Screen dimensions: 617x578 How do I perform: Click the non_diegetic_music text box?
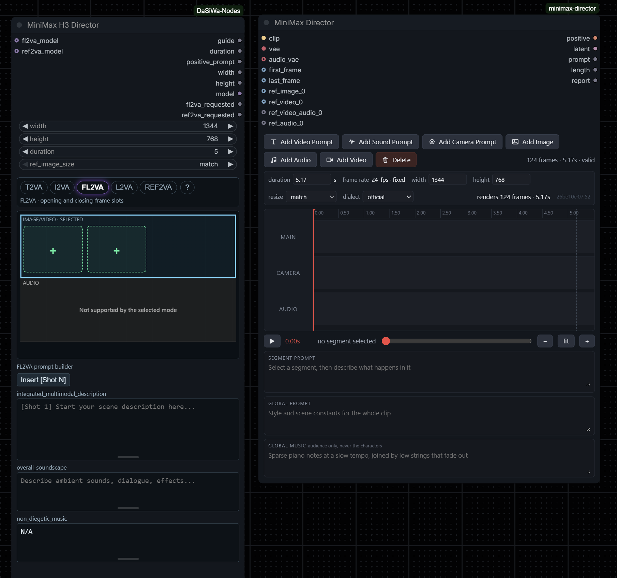[x=128, y=543]
